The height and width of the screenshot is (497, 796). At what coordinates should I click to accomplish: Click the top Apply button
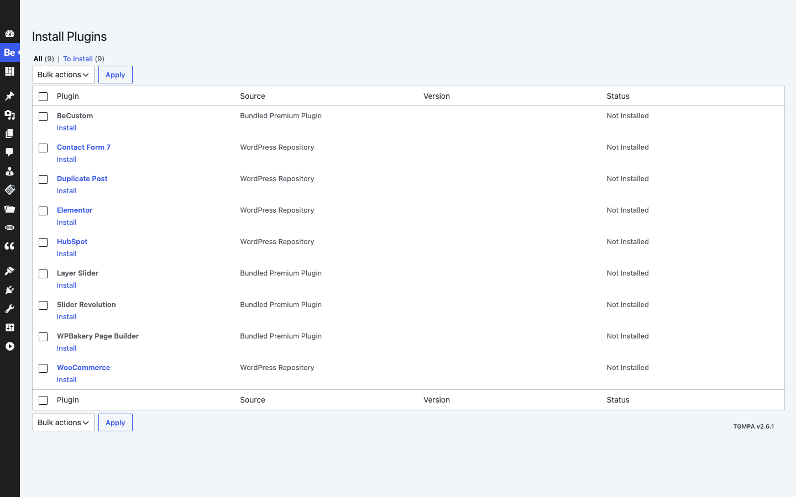point(116,75)
